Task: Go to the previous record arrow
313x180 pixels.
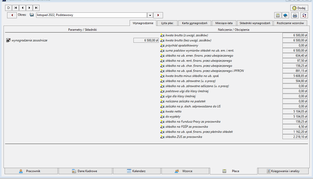Action: (x=22, y=8)
